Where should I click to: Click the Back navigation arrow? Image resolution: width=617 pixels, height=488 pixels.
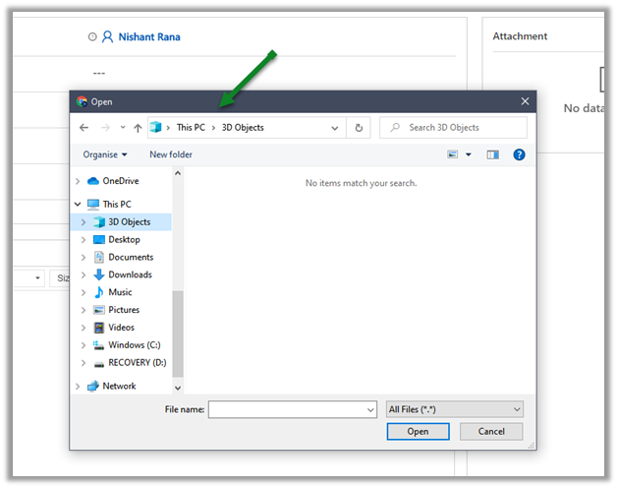tap(84, 128)
